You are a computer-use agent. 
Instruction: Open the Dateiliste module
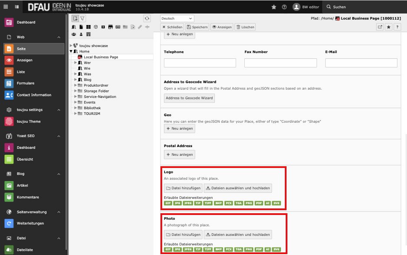34,250
